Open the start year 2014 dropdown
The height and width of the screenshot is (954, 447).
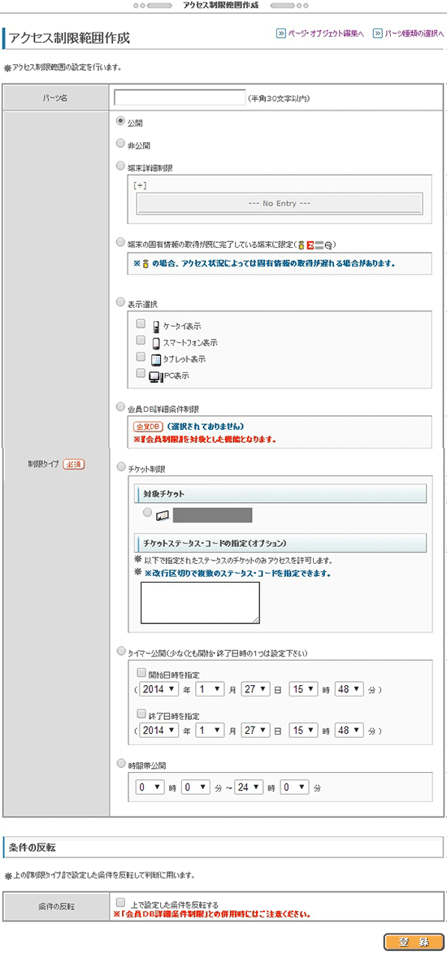tap(158, 689)
